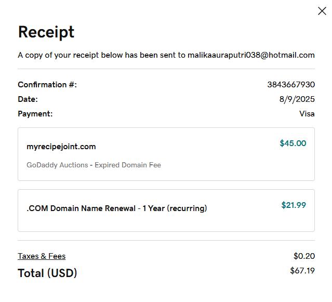Click the $67.19 total amount
Screen dimensions: 332x302
[302, 270]
